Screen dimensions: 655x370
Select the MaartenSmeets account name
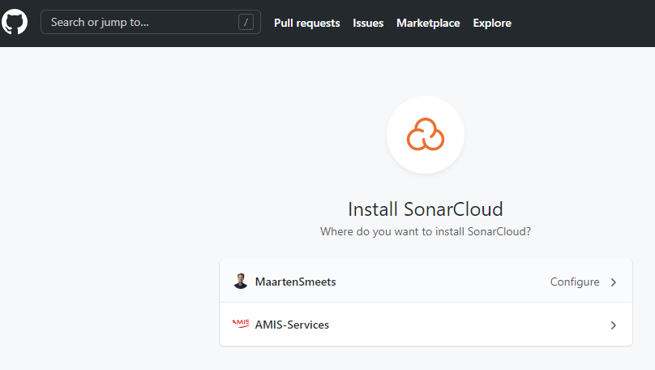point(295,282)
